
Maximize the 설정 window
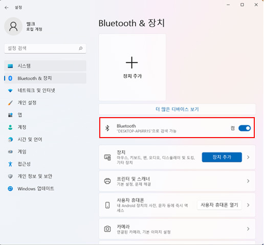coord(242,5)
